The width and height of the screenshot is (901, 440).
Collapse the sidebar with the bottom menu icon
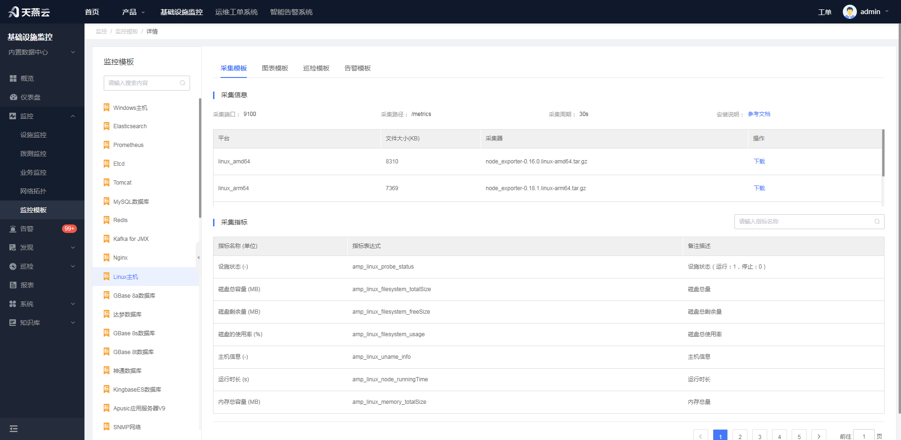[14, 429]
